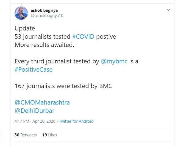Click the "More results awaited." line
The image size is (181, 146).
pyautogui.click(x=44, y=45)
